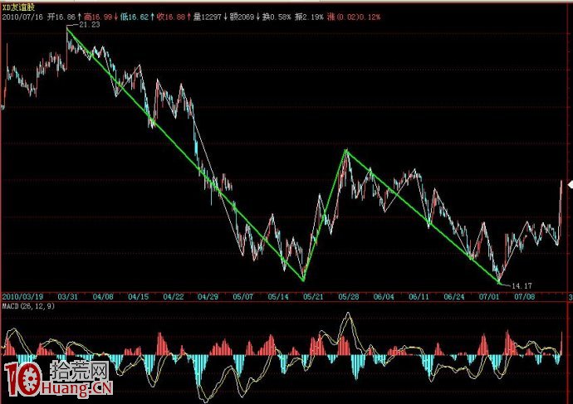Click the high price 高16.99 value

pyautogui.click(x=98, y=17)
